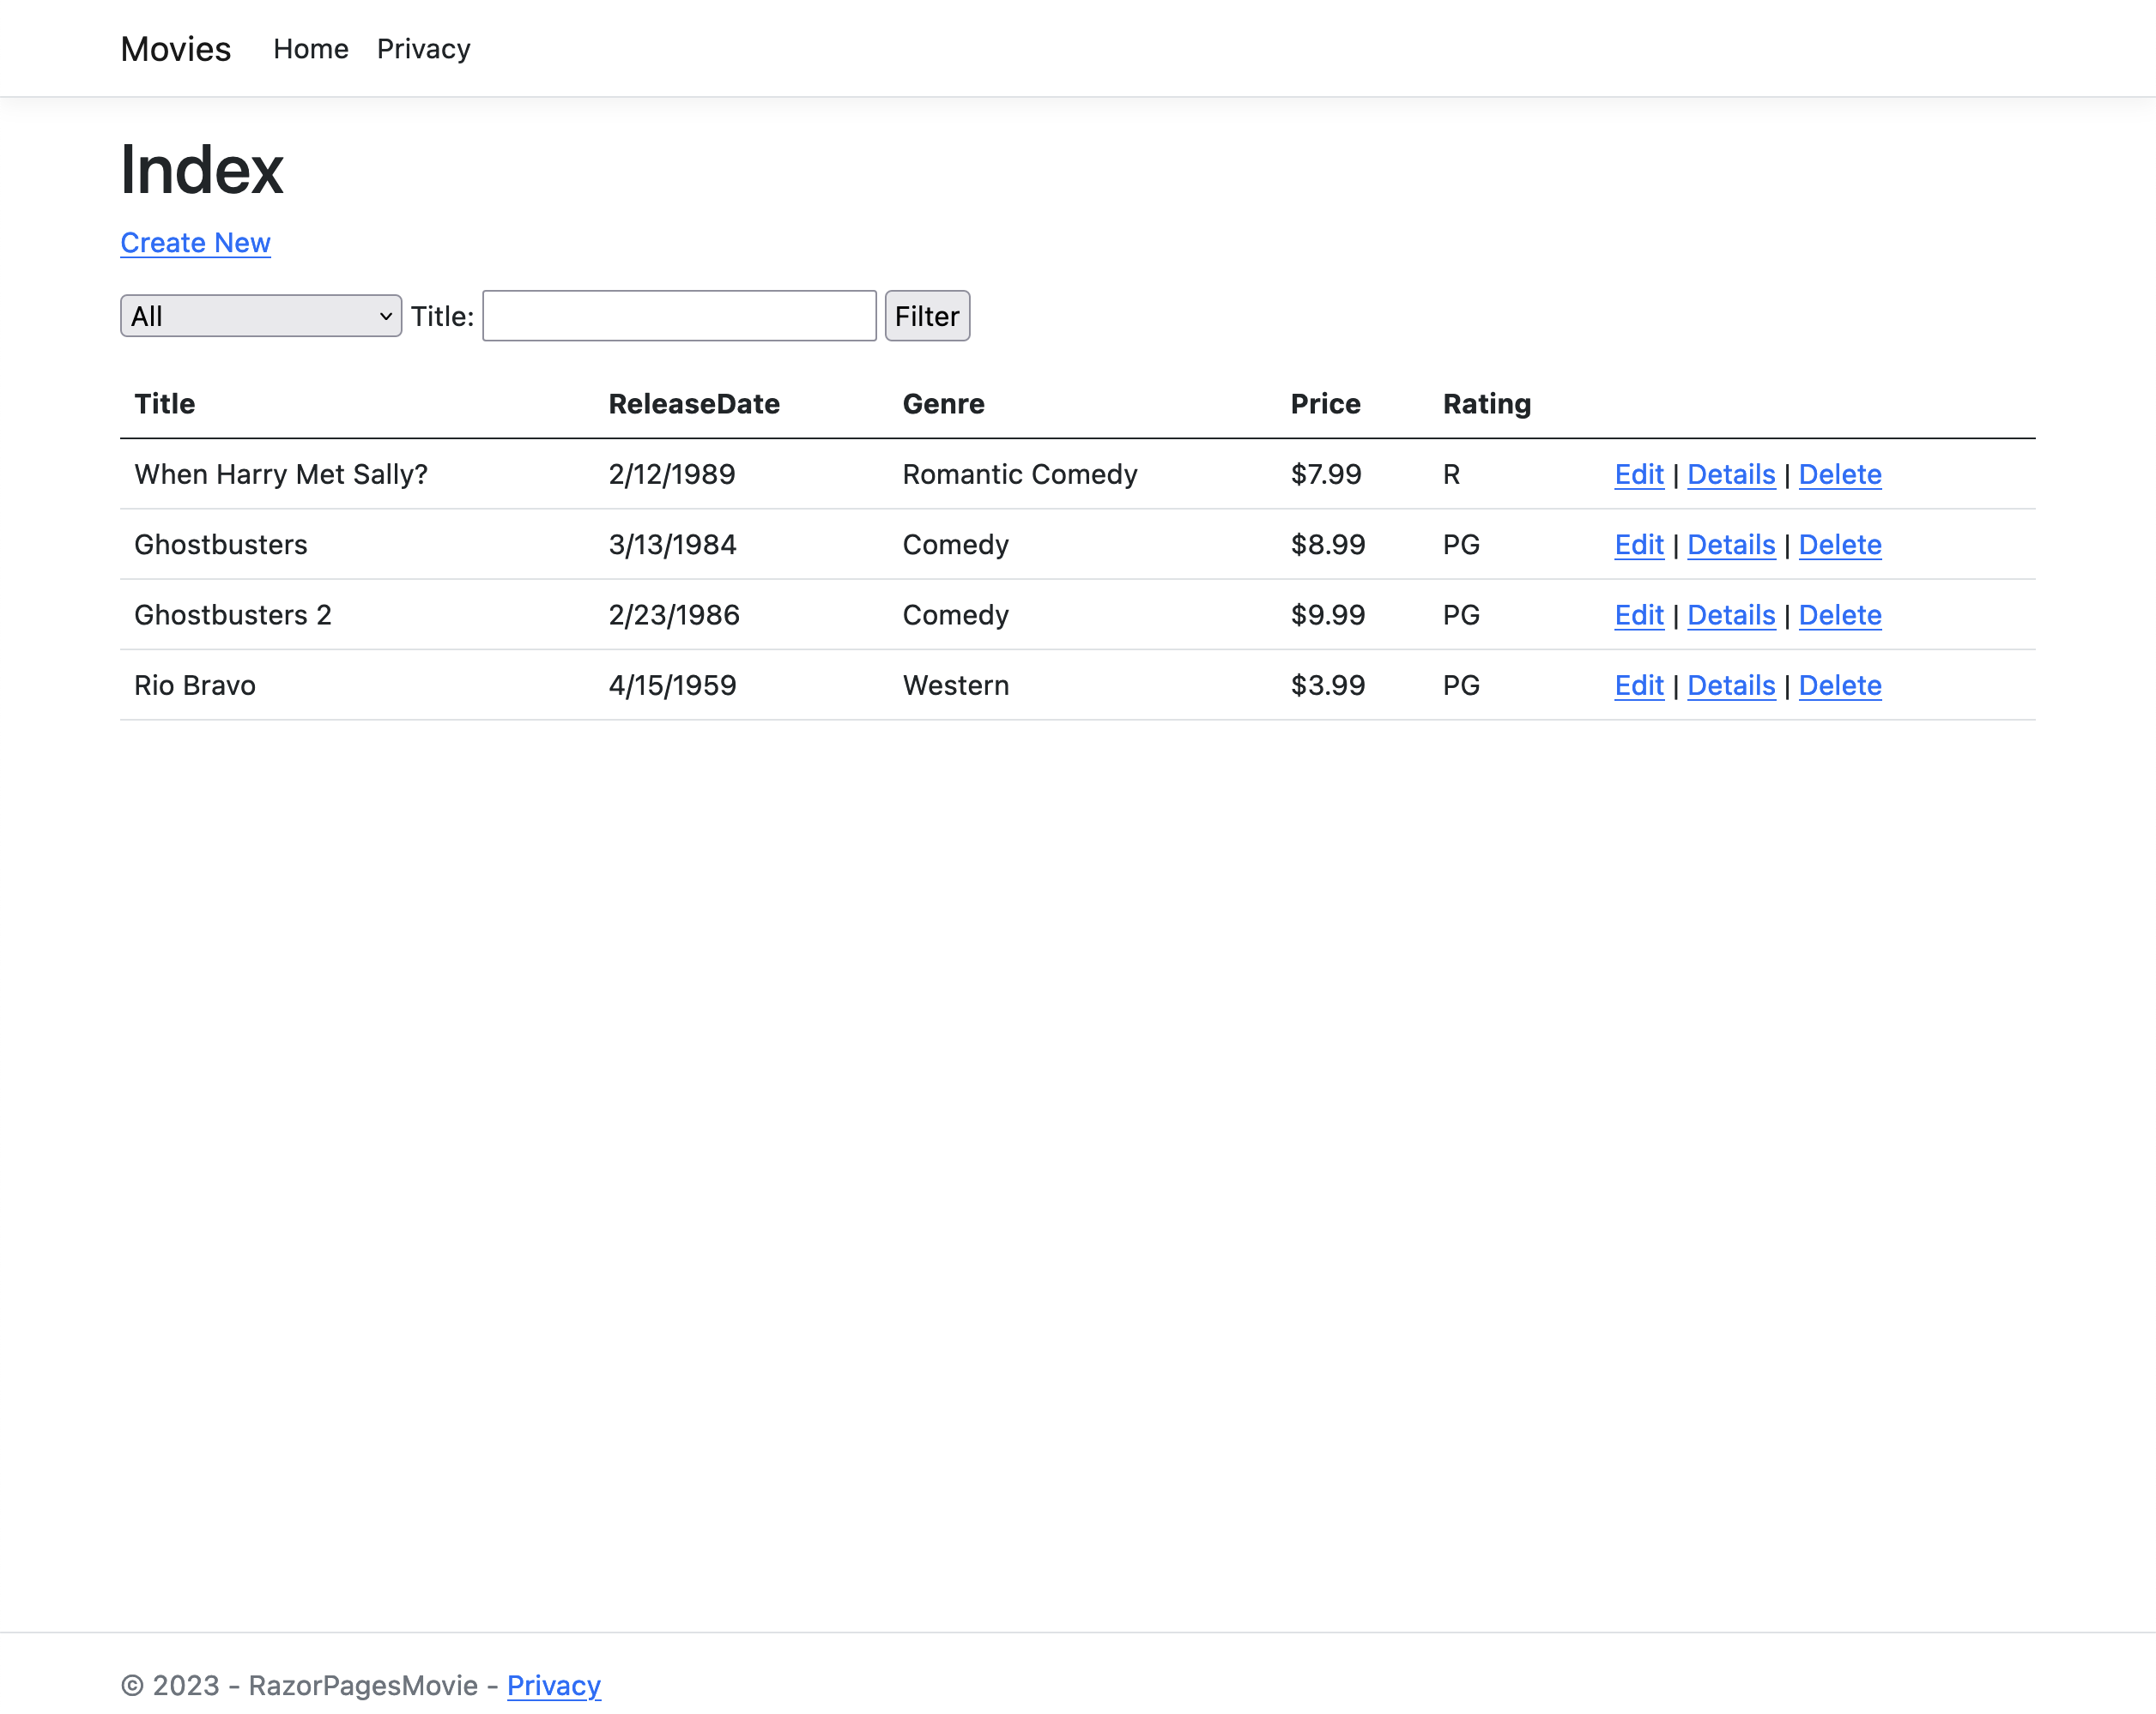Click the $9.99 price cell

tap(1328, 614)
